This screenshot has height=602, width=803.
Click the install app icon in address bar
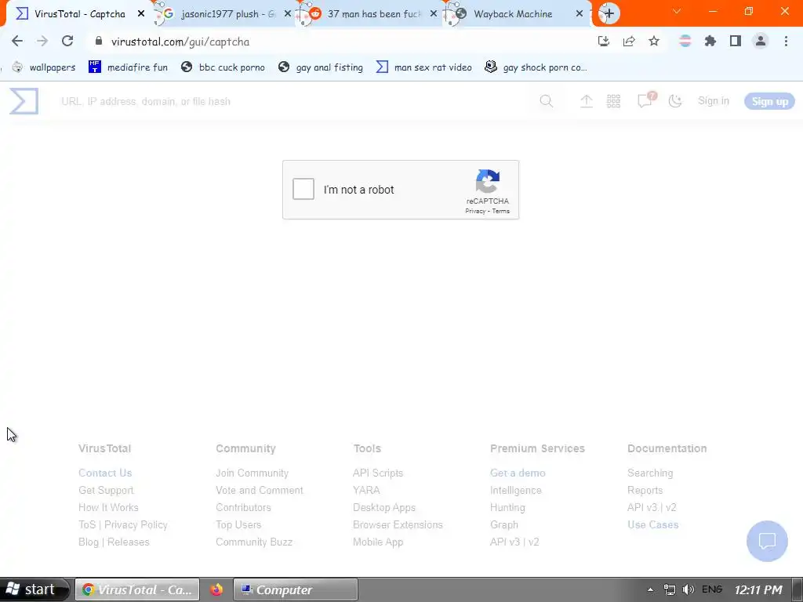coord(604,42)
